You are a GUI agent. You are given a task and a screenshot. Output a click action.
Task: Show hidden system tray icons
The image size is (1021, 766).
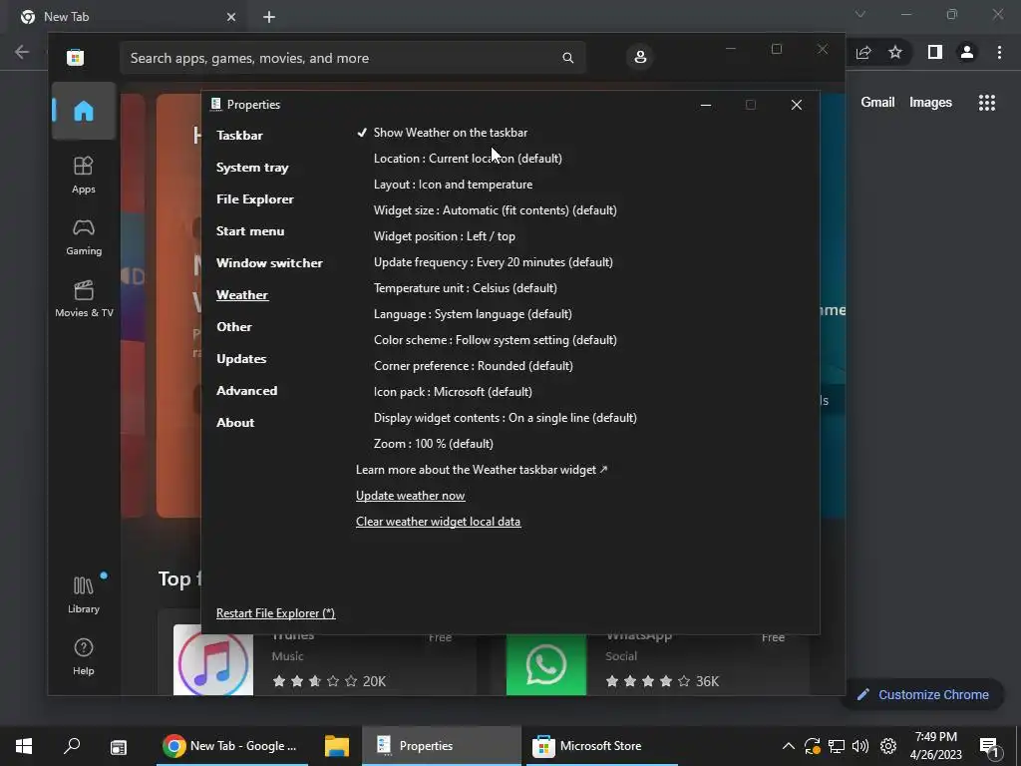click(788, 746)
